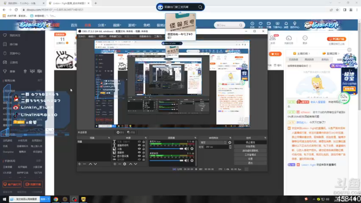Mute the Mic/Aux speaker icon in OBS mixer
361x203 pixels.
pyautogui.click(x=186, y=149)
